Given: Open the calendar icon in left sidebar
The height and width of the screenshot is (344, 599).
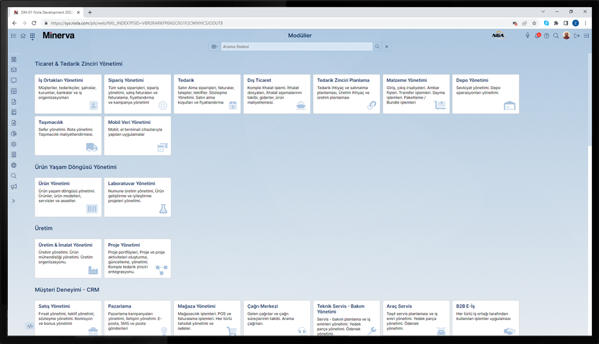Looking at the screenshot, I should coord(14,59).
